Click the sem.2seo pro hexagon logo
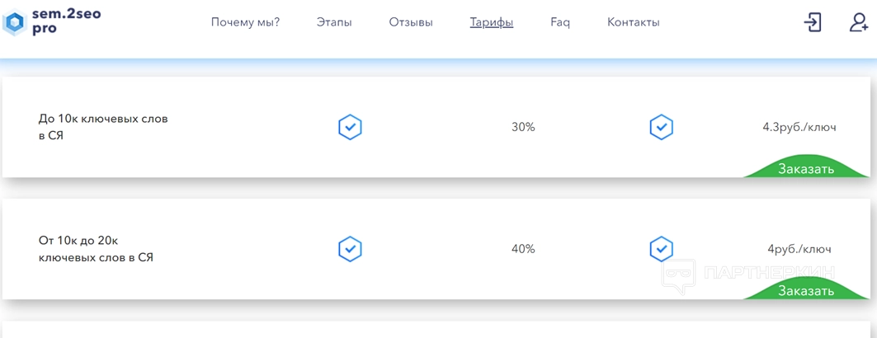Screen dimensions: 877x338 [x=15, y=23]
